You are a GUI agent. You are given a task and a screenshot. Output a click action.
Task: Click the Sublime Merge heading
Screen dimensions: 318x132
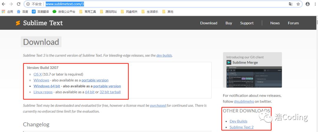pyautogui.click(x=245, y=62)
